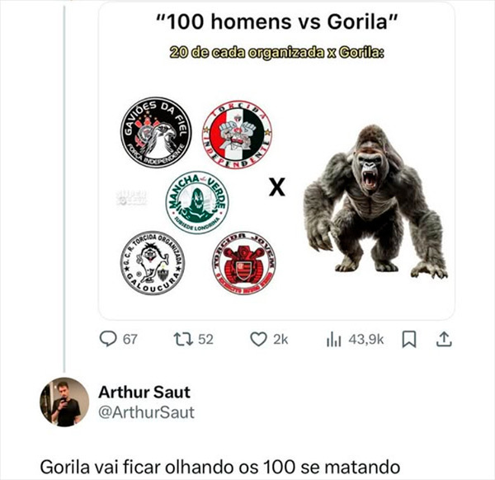Click the 2k likes count
The image size is (495, 480).
click(280, 340)
